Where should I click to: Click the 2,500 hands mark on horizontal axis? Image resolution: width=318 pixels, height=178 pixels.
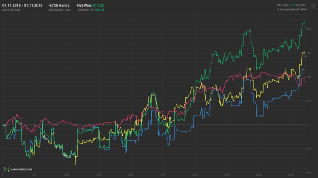click(x=163, y=175)
